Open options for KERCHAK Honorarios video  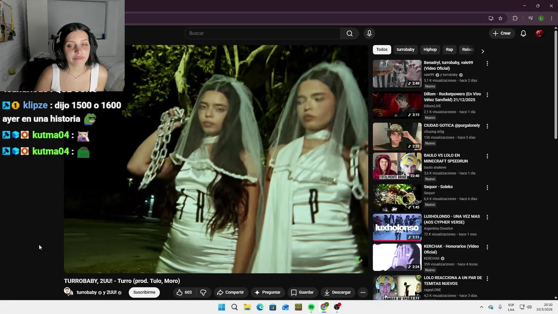point(487,247)
